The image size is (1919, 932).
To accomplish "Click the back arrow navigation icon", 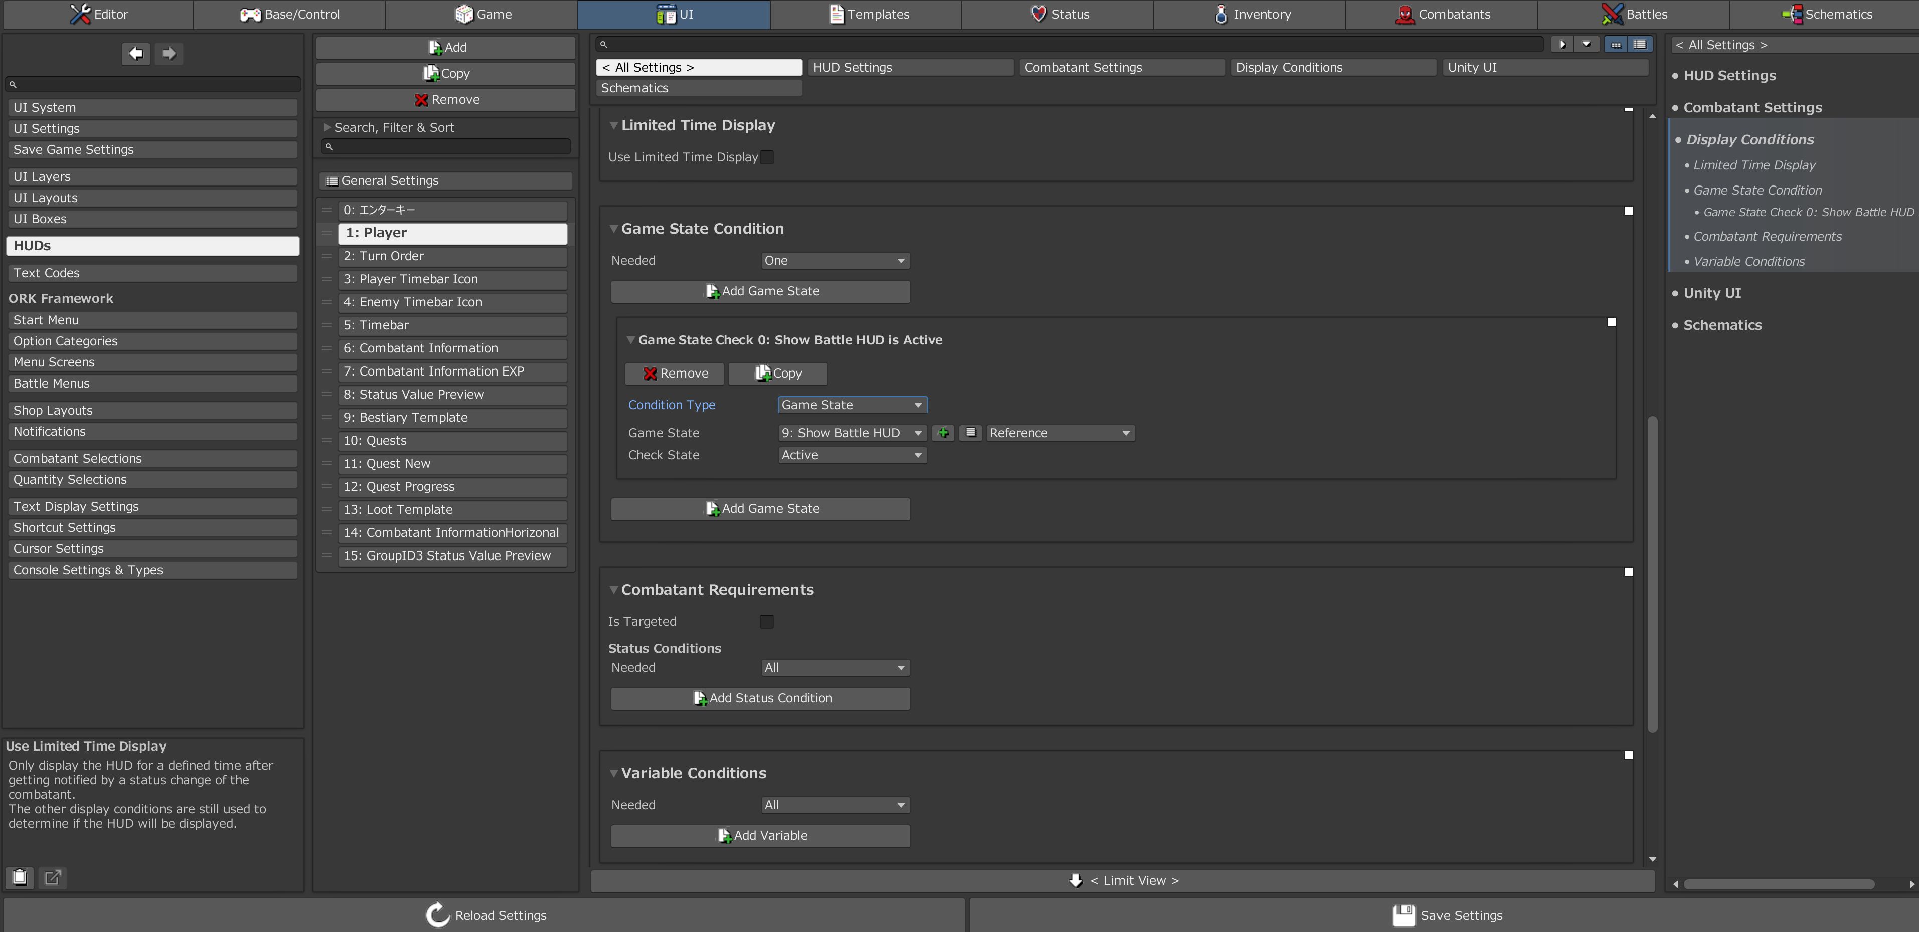I will click(x=135, y=54).
